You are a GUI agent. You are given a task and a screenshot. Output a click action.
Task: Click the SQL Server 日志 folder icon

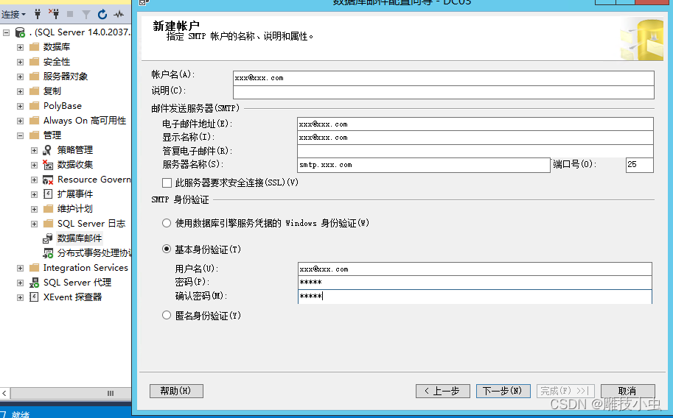coord(48,224)
